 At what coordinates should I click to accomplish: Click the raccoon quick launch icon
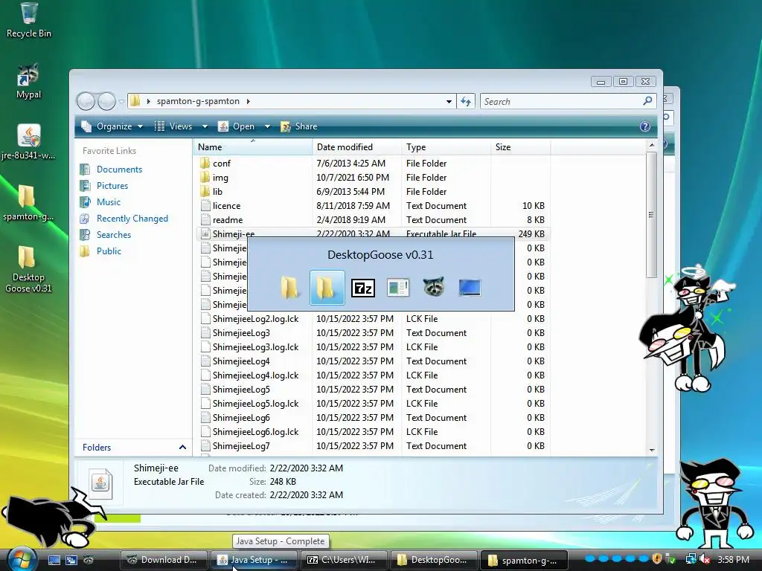tap(89, 560)
